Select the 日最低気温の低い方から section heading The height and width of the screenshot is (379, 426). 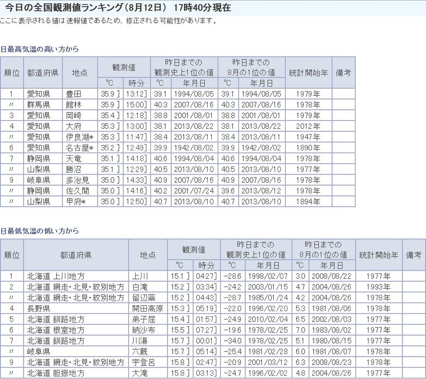click(40, 231)
